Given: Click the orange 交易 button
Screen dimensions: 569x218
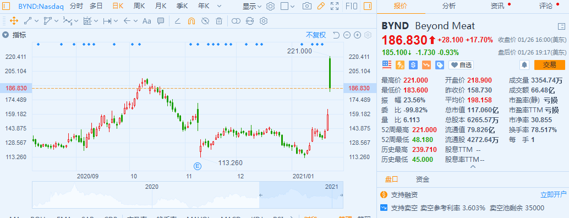Looking at the screenshot, I should tap(549, 65).
